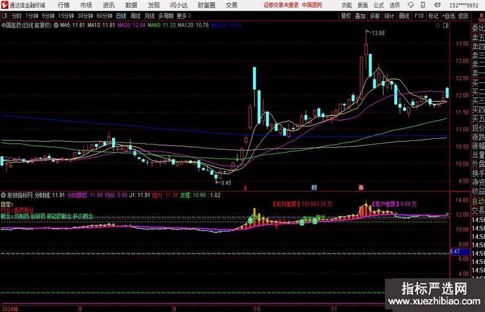Open the 市场 menu
The height and width of the screenshot is (312, 485).
[86, 5]
